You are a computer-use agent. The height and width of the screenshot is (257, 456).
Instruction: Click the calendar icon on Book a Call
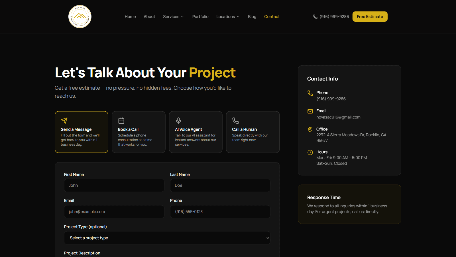[121, 121]
